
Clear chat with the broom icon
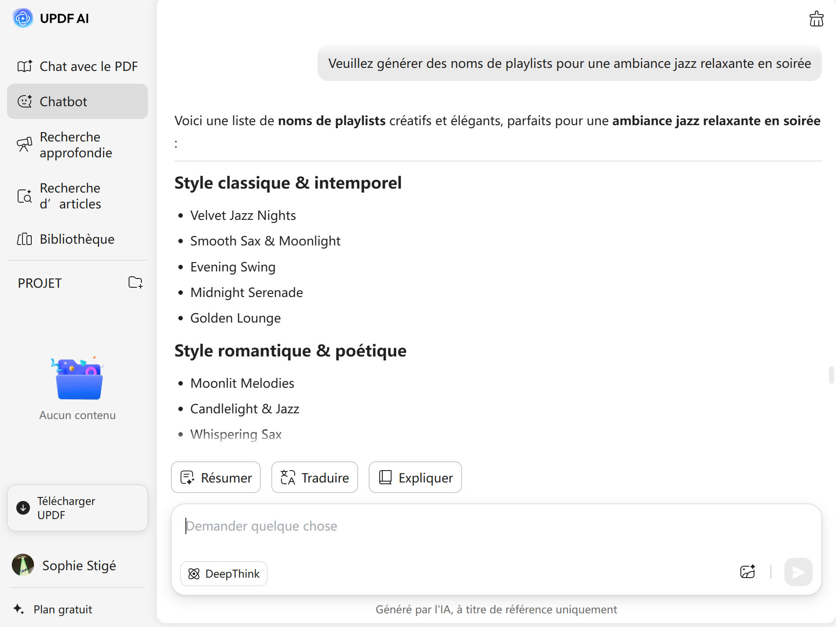pos(816,19)
